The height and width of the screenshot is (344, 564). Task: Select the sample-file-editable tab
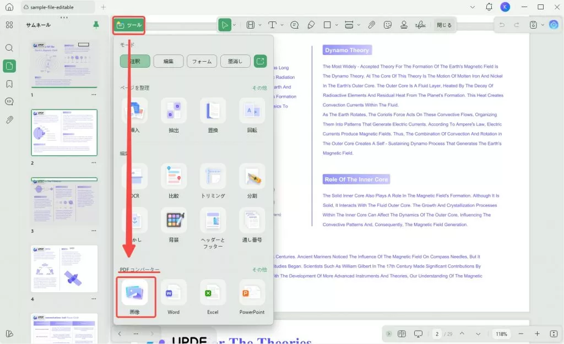(52, 7)
